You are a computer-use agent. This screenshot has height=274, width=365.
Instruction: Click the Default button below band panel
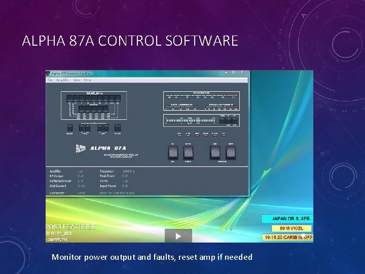point(70,128)
